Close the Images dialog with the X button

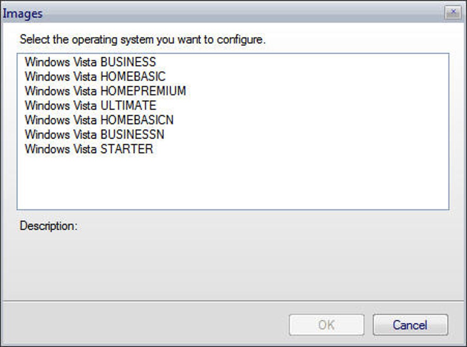453,13
